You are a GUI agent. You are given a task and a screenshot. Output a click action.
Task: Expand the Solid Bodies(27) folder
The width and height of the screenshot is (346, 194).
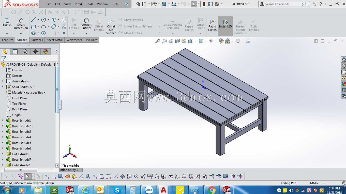click(x=3, y=87)
